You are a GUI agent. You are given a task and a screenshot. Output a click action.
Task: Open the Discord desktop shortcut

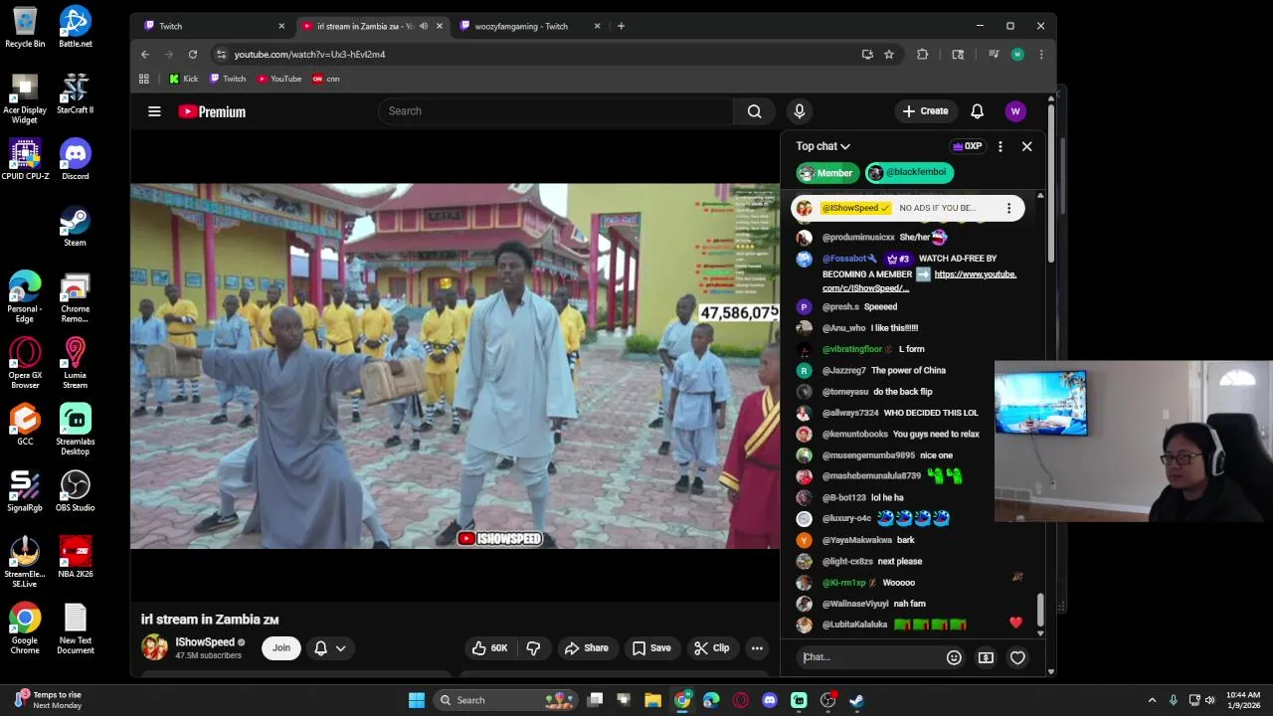(76, 159)
